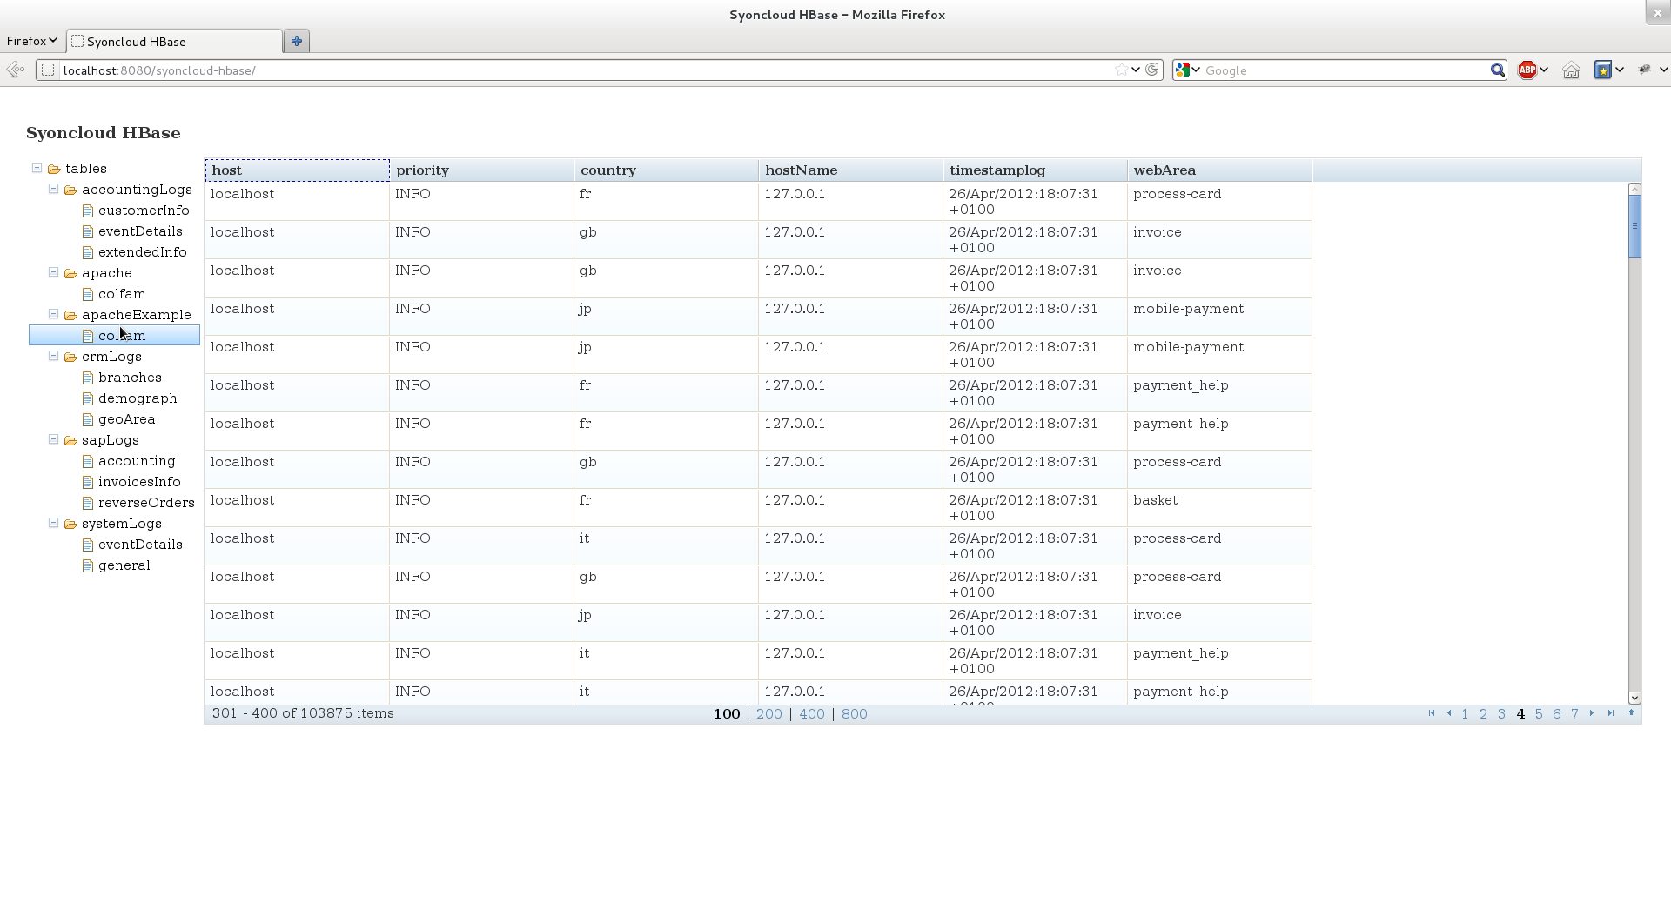Screen dimensions: 1671x916
Task: Collapse the sapLogs tree branch
Action: (53, 440)
